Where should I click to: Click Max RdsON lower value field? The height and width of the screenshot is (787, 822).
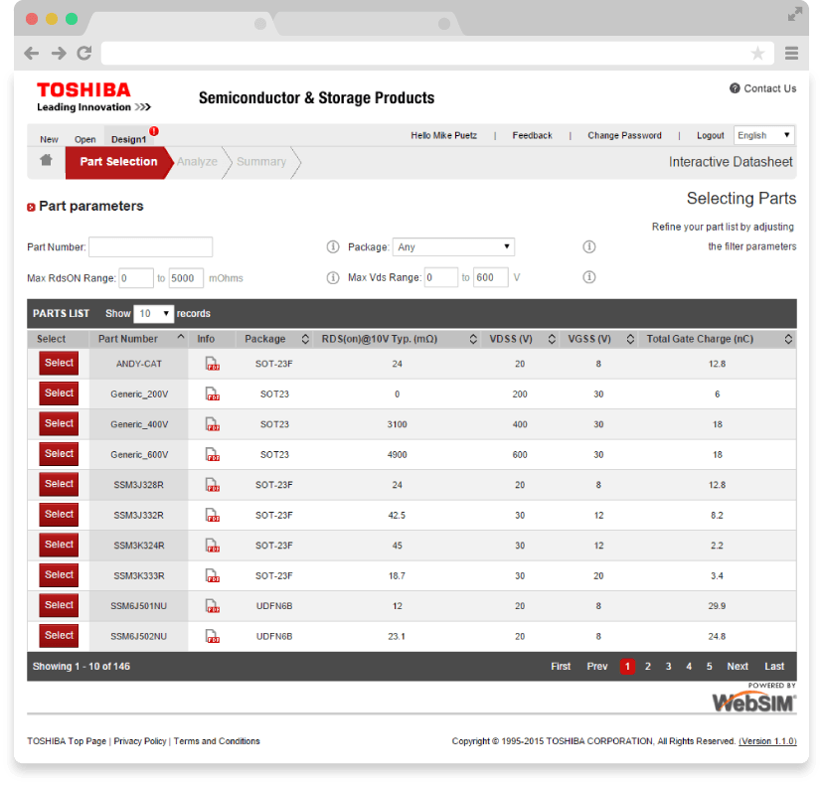pos(136,277)
